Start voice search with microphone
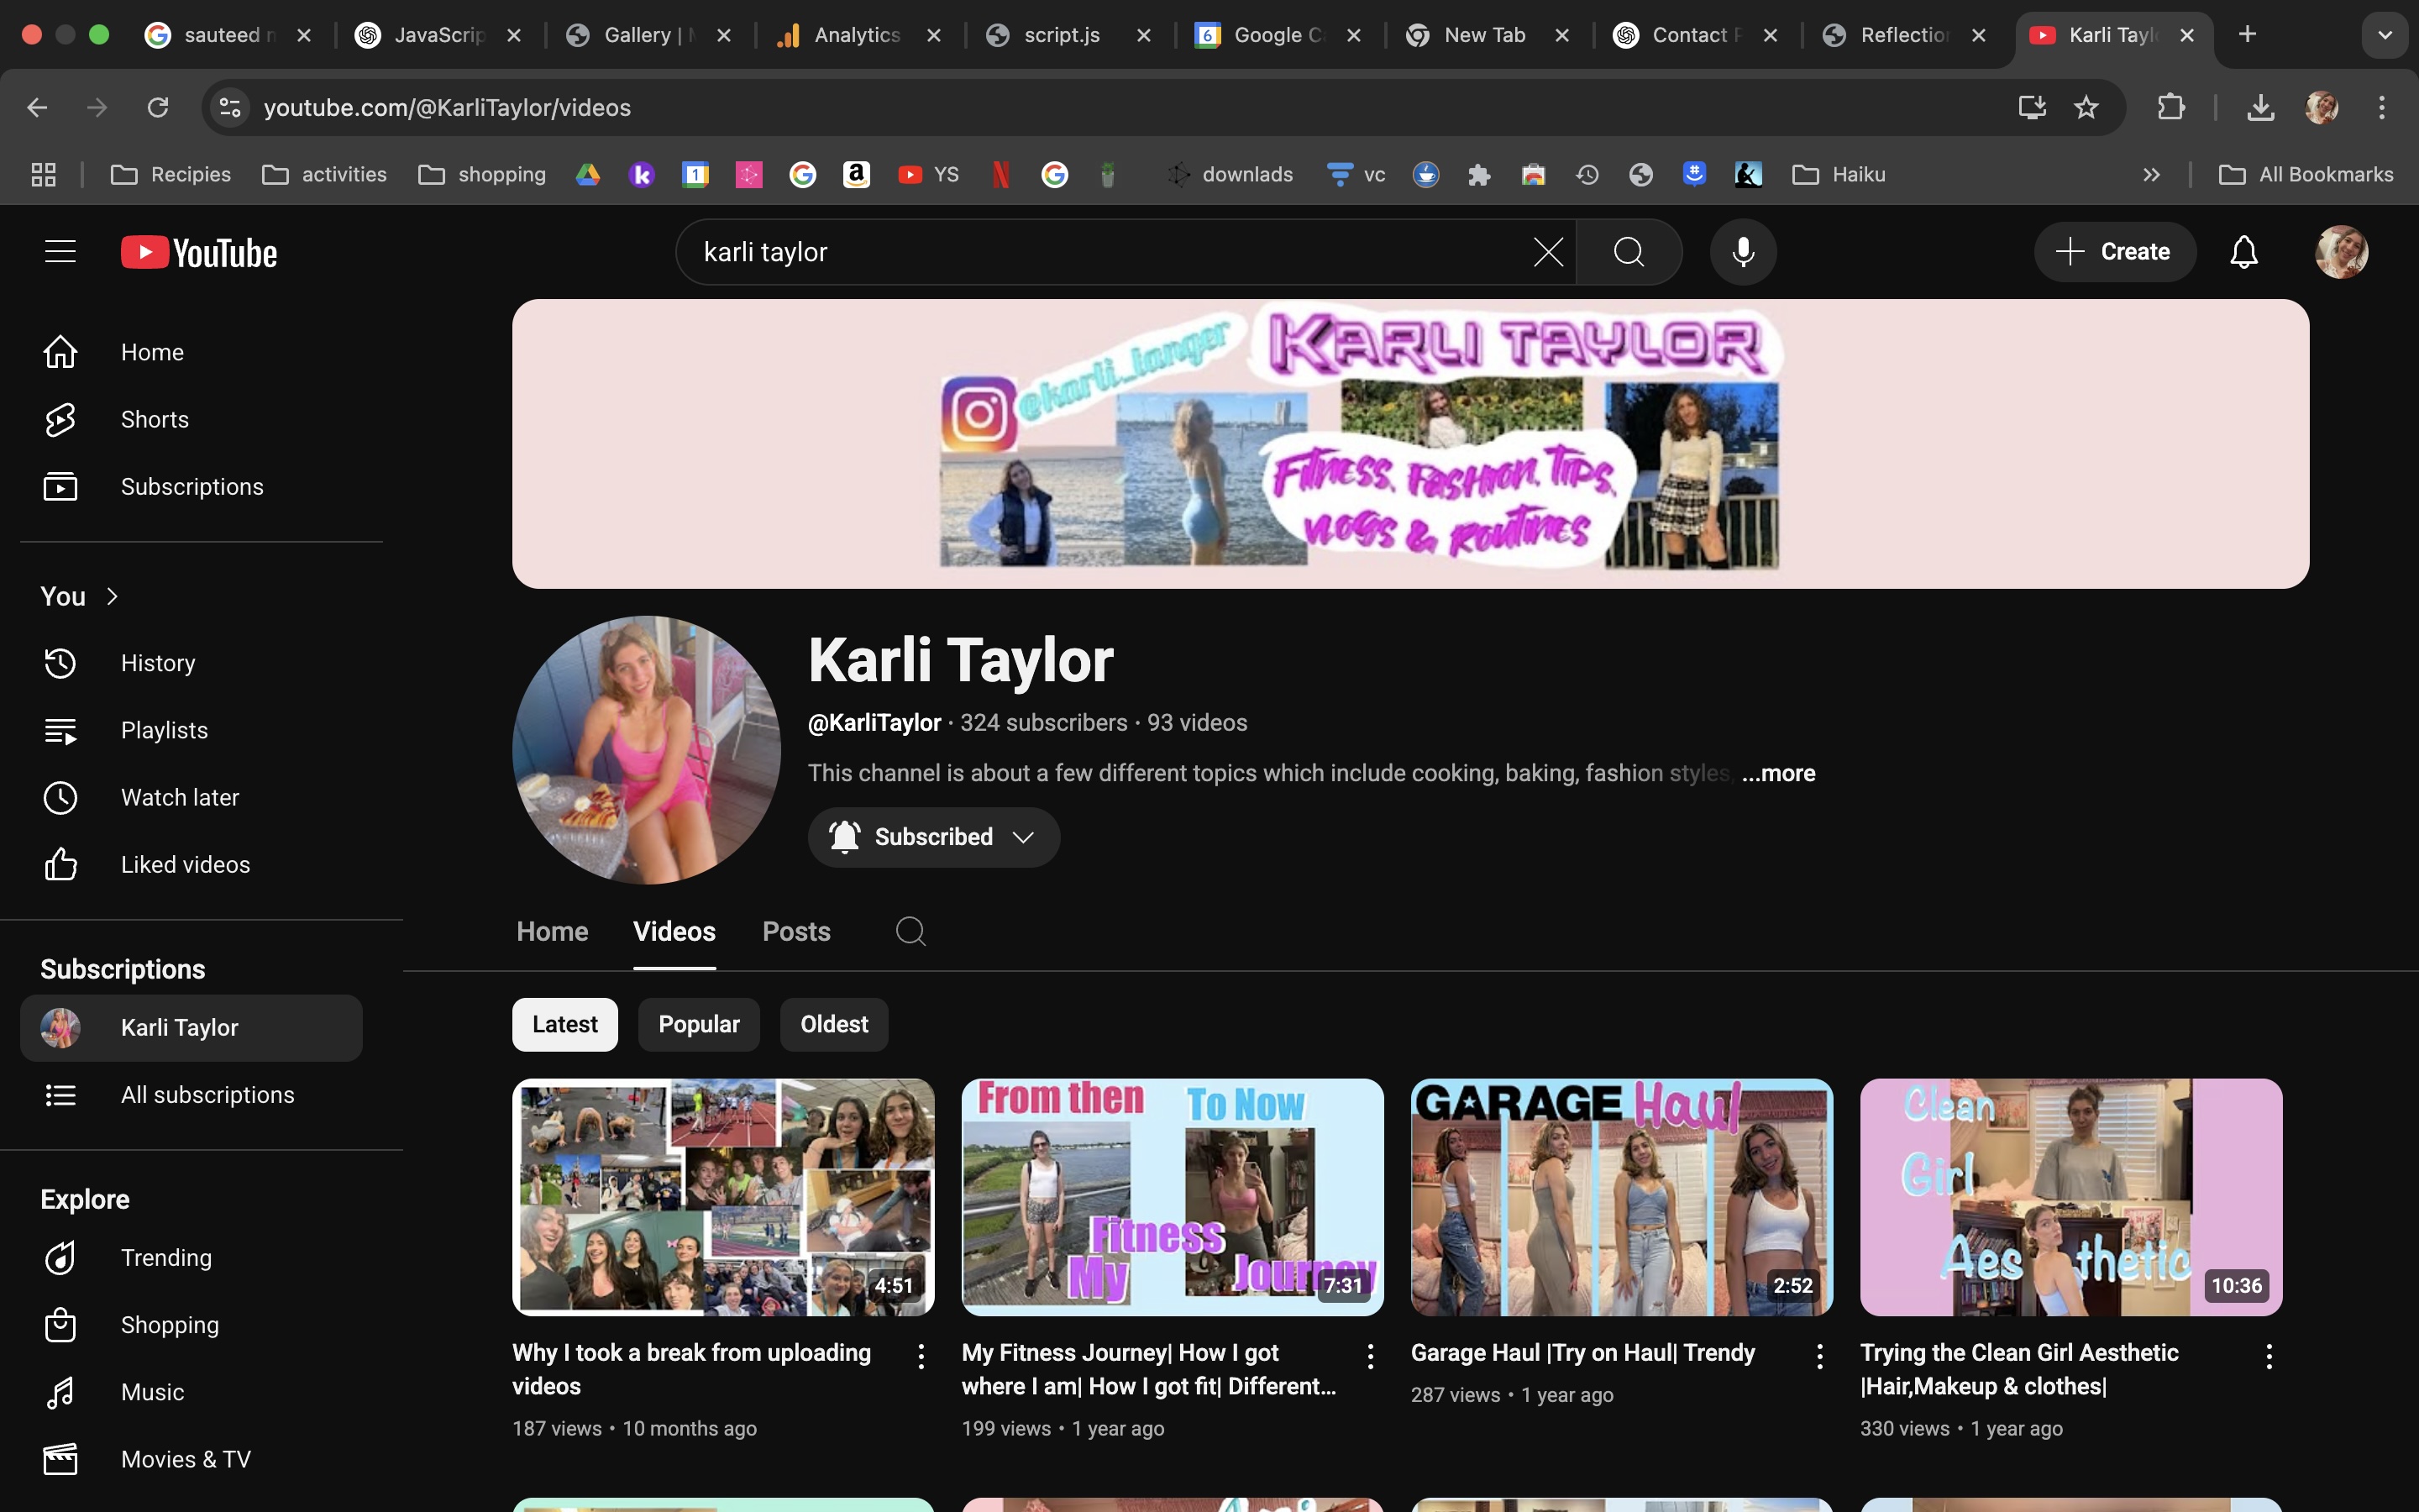 1744,252
